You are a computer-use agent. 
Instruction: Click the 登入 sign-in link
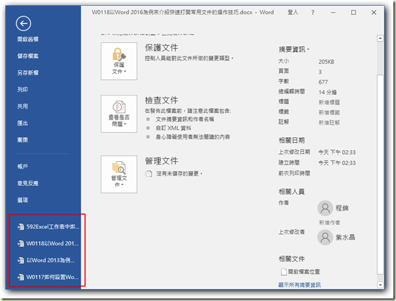293,12
